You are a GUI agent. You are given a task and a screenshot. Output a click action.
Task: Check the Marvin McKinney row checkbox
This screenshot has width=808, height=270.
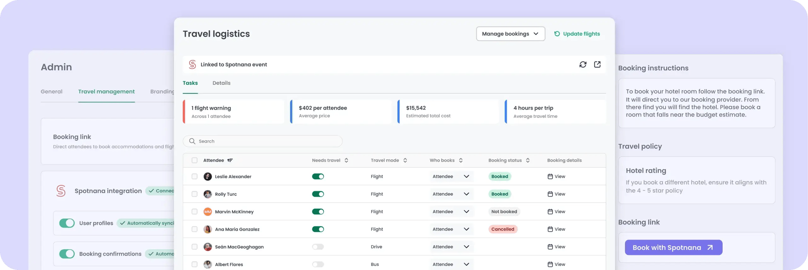(x=194, y=212)
